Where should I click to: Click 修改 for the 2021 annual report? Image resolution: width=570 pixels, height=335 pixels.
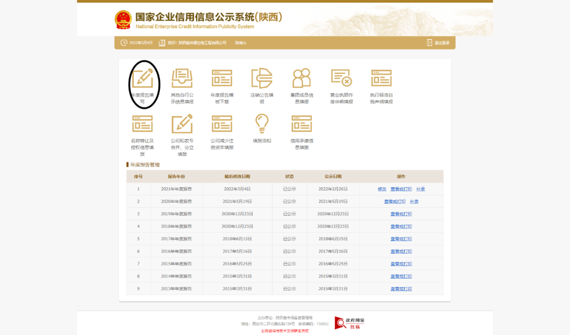click(x=382, y=189)
